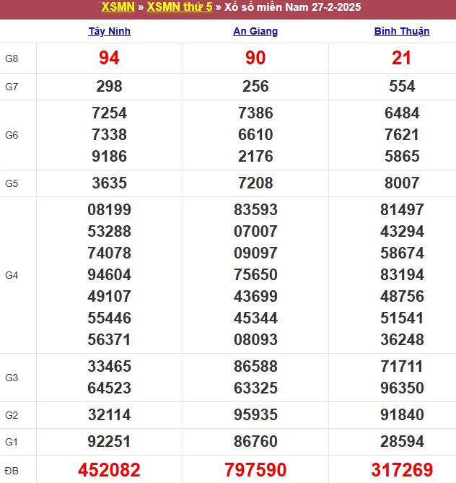Screen dimensions: 456x483
Task: Select Bình Thuận G8 result 21
Action: click(x=402, y=58)
